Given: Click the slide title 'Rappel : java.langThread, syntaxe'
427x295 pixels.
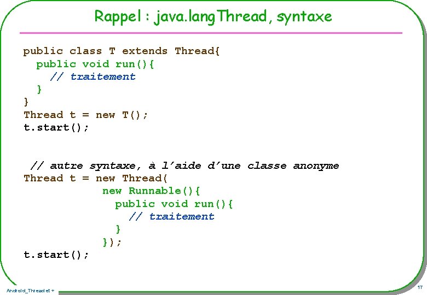Looking at the screenshot, I should 213,16.
